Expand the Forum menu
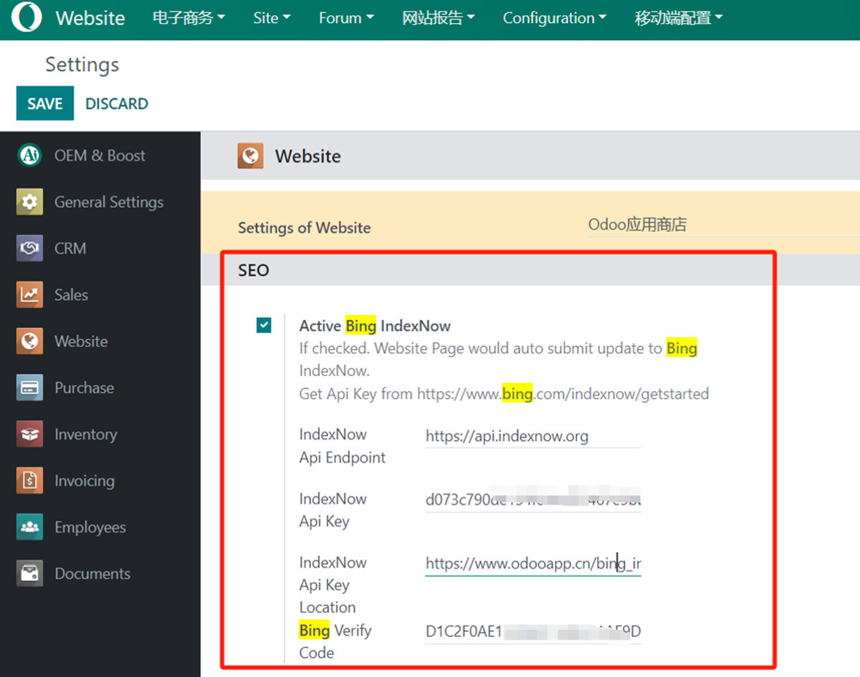 coord(346,18)
